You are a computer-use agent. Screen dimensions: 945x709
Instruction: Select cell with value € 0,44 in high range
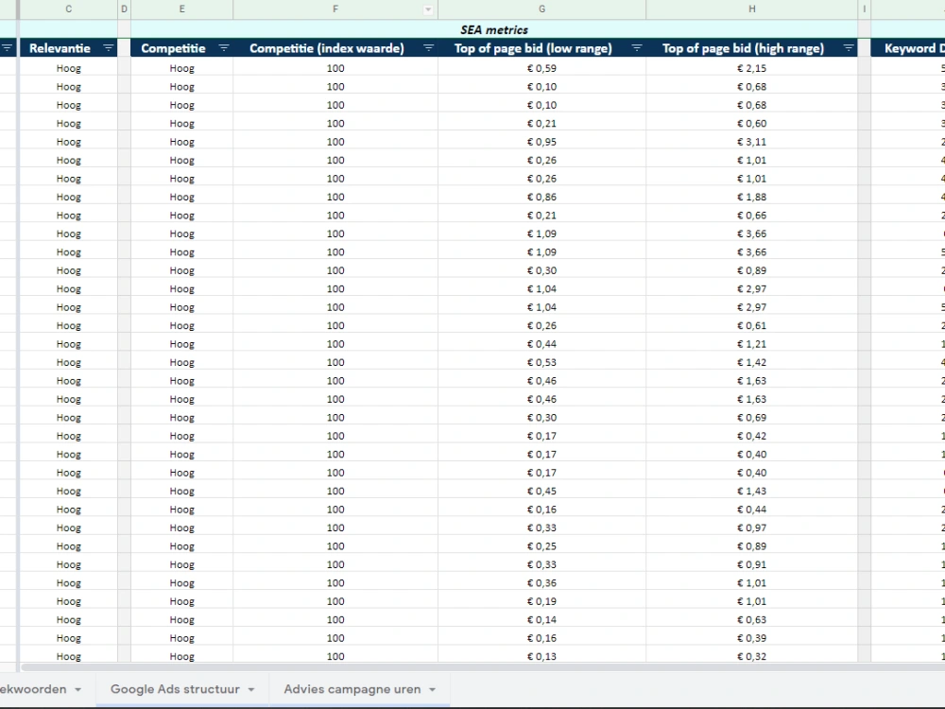coord(751,510)
